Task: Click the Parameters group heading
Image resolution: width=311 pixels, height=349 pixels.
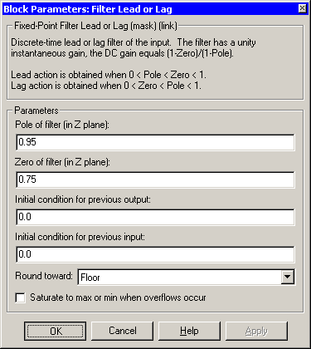Action: click(36, 111)
